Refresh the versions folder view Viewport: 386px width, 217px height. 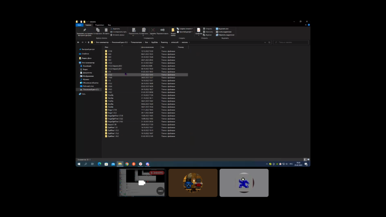click(269, 42)
